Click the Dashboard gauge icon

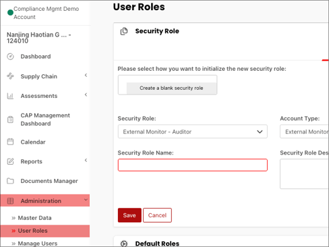(x=10, y=57)
